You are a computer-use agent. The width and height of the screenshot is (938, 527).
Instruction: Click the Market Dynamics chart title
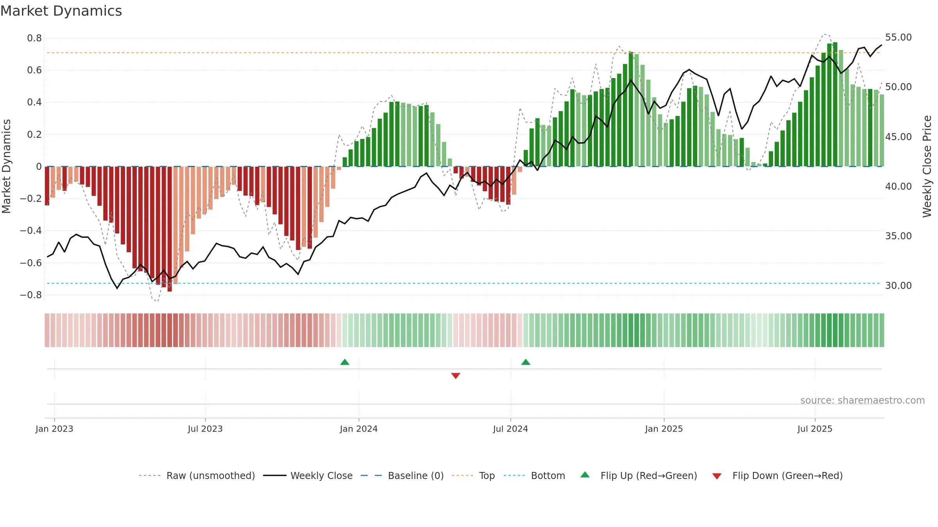coord(61,11)
